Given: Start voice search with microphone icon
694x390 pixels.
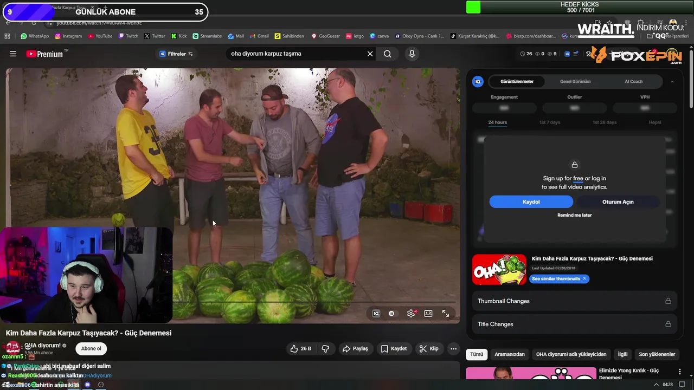Looking at the screenshot, I should (412, 54).
